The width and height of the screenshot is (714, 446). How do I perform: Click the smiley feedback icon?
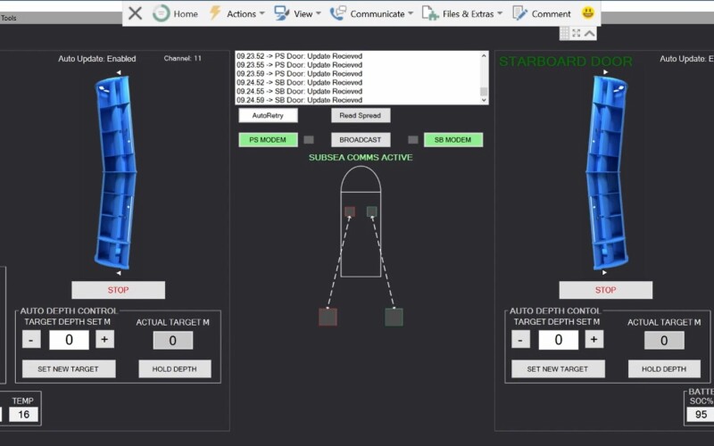588,13
